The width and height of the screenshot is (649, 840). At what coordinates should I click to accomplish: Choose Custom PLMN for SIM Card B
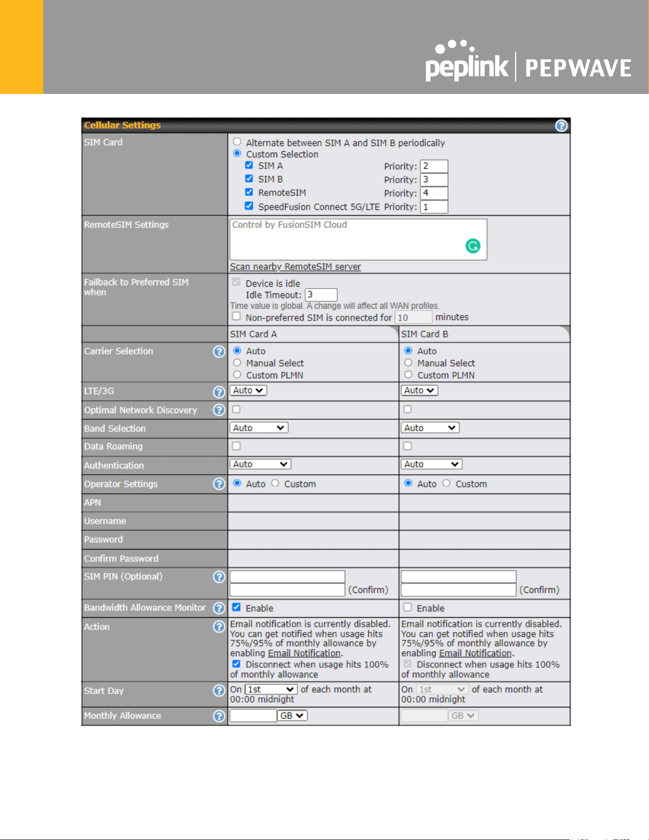coord(408,374)
